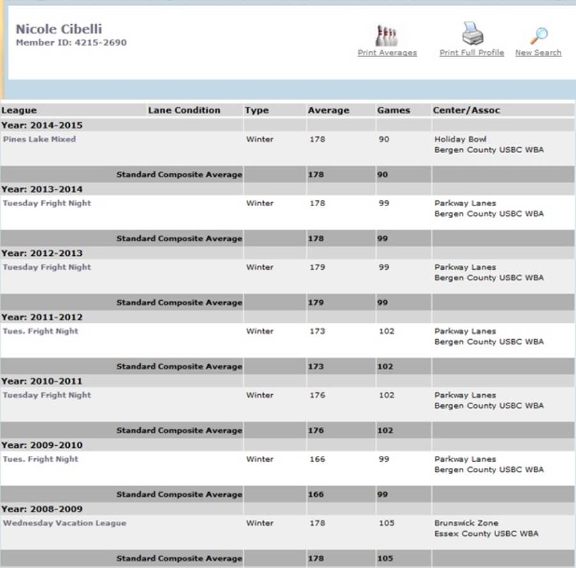Start a New Search via text link
576x568 pixels.
(x=538, y=52)
